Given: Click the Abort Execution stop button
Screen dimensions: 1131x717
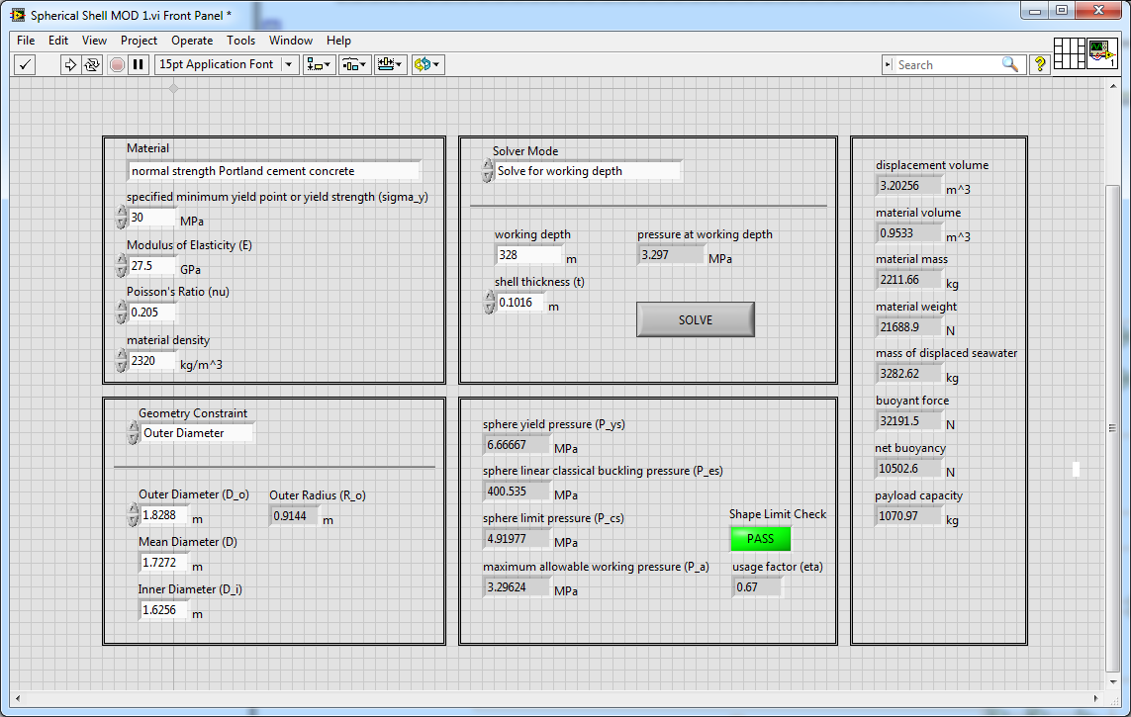Looking at the screenshot, I should [117, 65].
